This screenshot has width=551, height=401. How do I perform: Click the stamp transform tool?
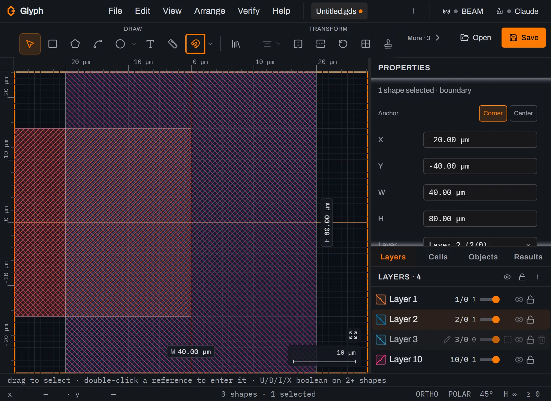click(x=388, y=44)
